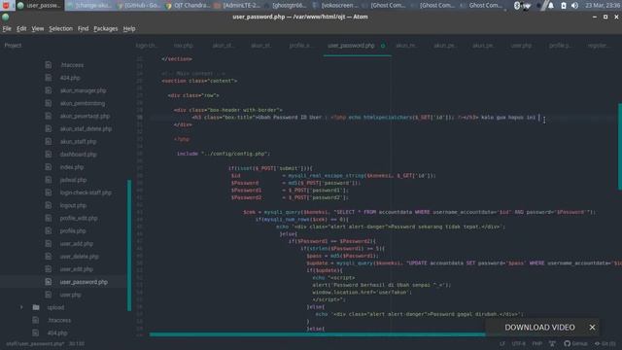Click the DOWNLOAD VIDEO button
Screen dimensions: 622x350
coord(539,328)
